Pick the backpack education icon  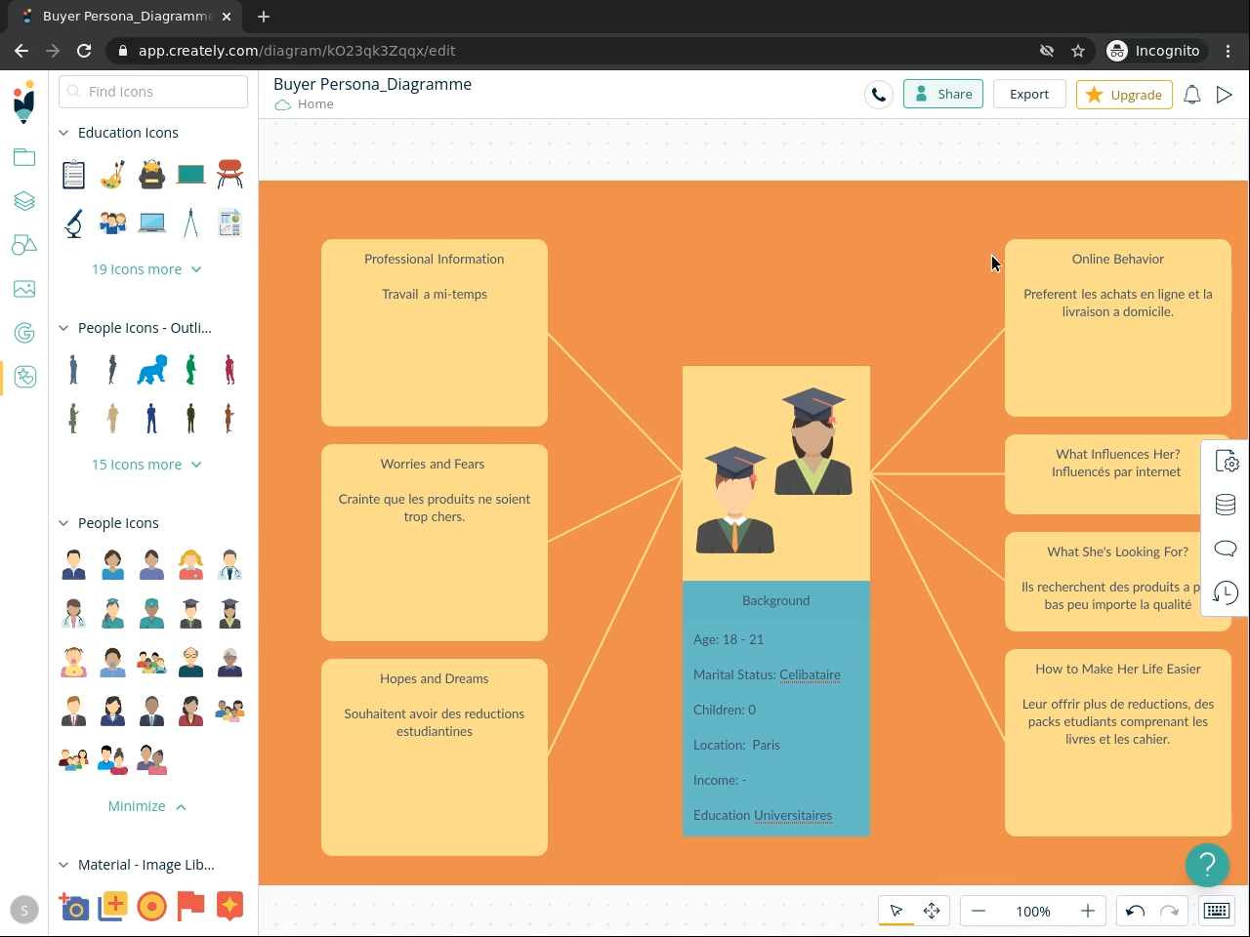(x=151, y=175)
